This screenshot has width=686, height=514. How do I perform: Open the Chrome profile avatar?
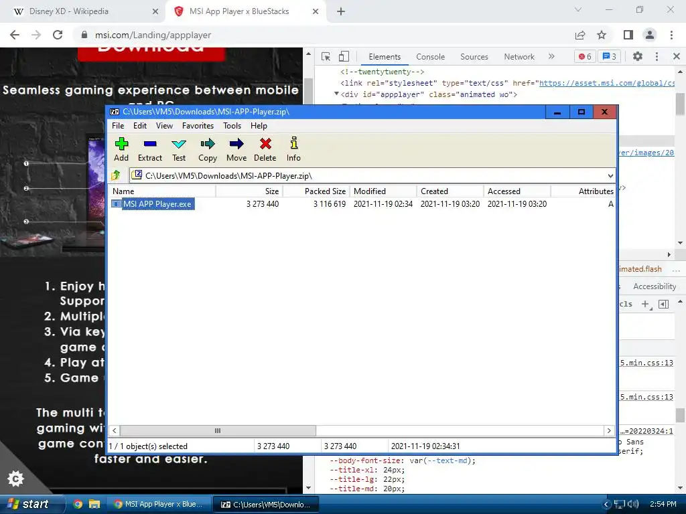[x=650, y=35]
